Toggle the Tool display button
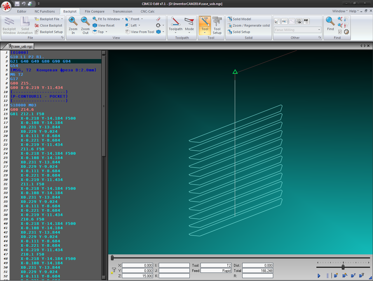This screenshot has height=281, width=373. (x=205, y=25)
